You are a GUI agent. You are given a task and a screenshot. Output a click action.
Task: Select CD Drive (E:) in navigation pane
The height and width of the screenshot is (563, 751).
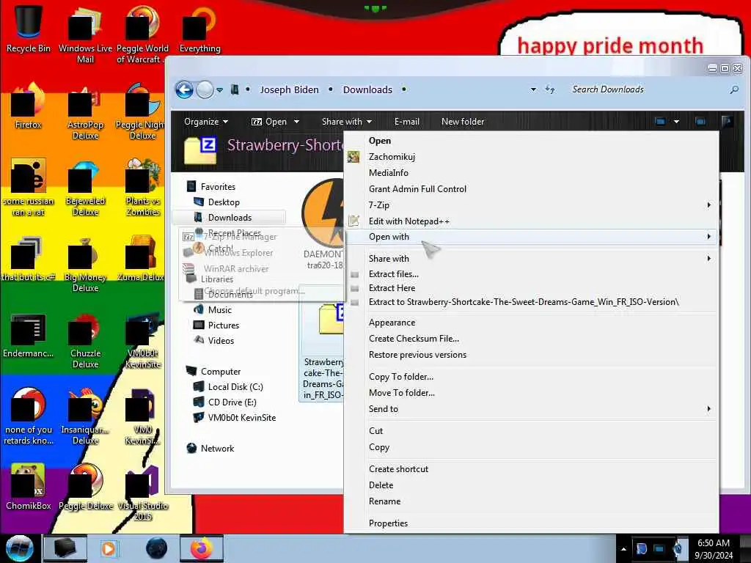tap(232, 402)
